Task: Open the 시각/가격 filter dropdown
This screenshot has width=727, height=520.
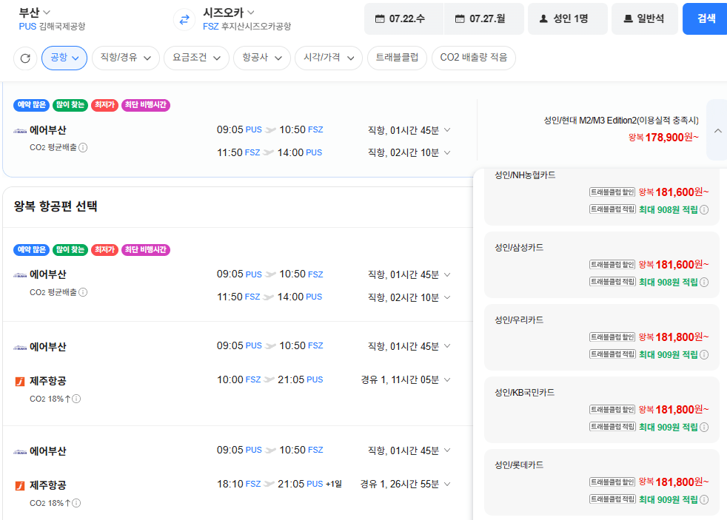Action: point(329,58)
